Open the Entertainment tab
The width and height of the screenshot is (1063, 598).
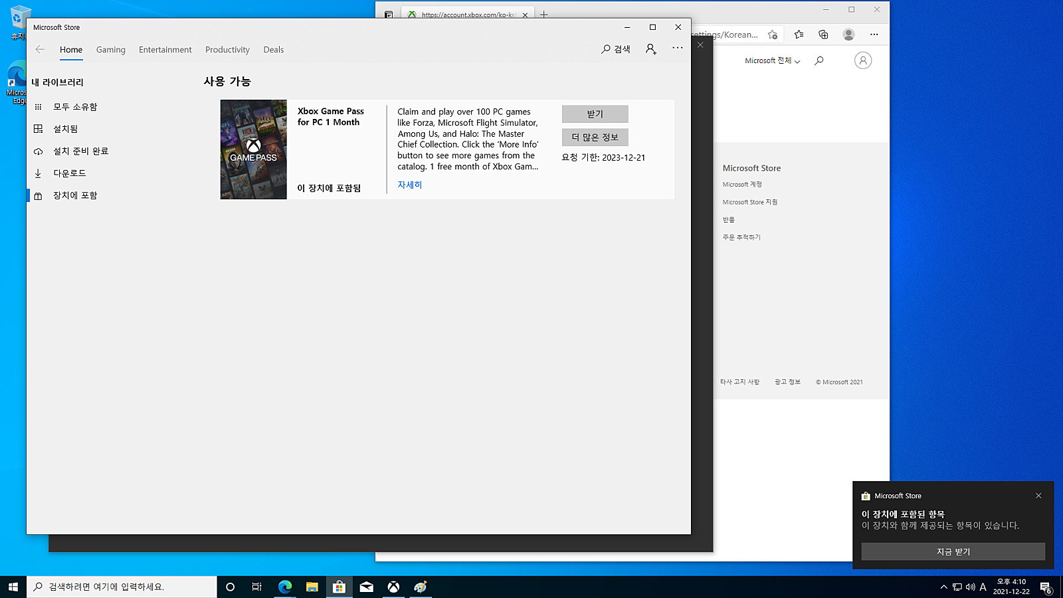click(165, 50)
